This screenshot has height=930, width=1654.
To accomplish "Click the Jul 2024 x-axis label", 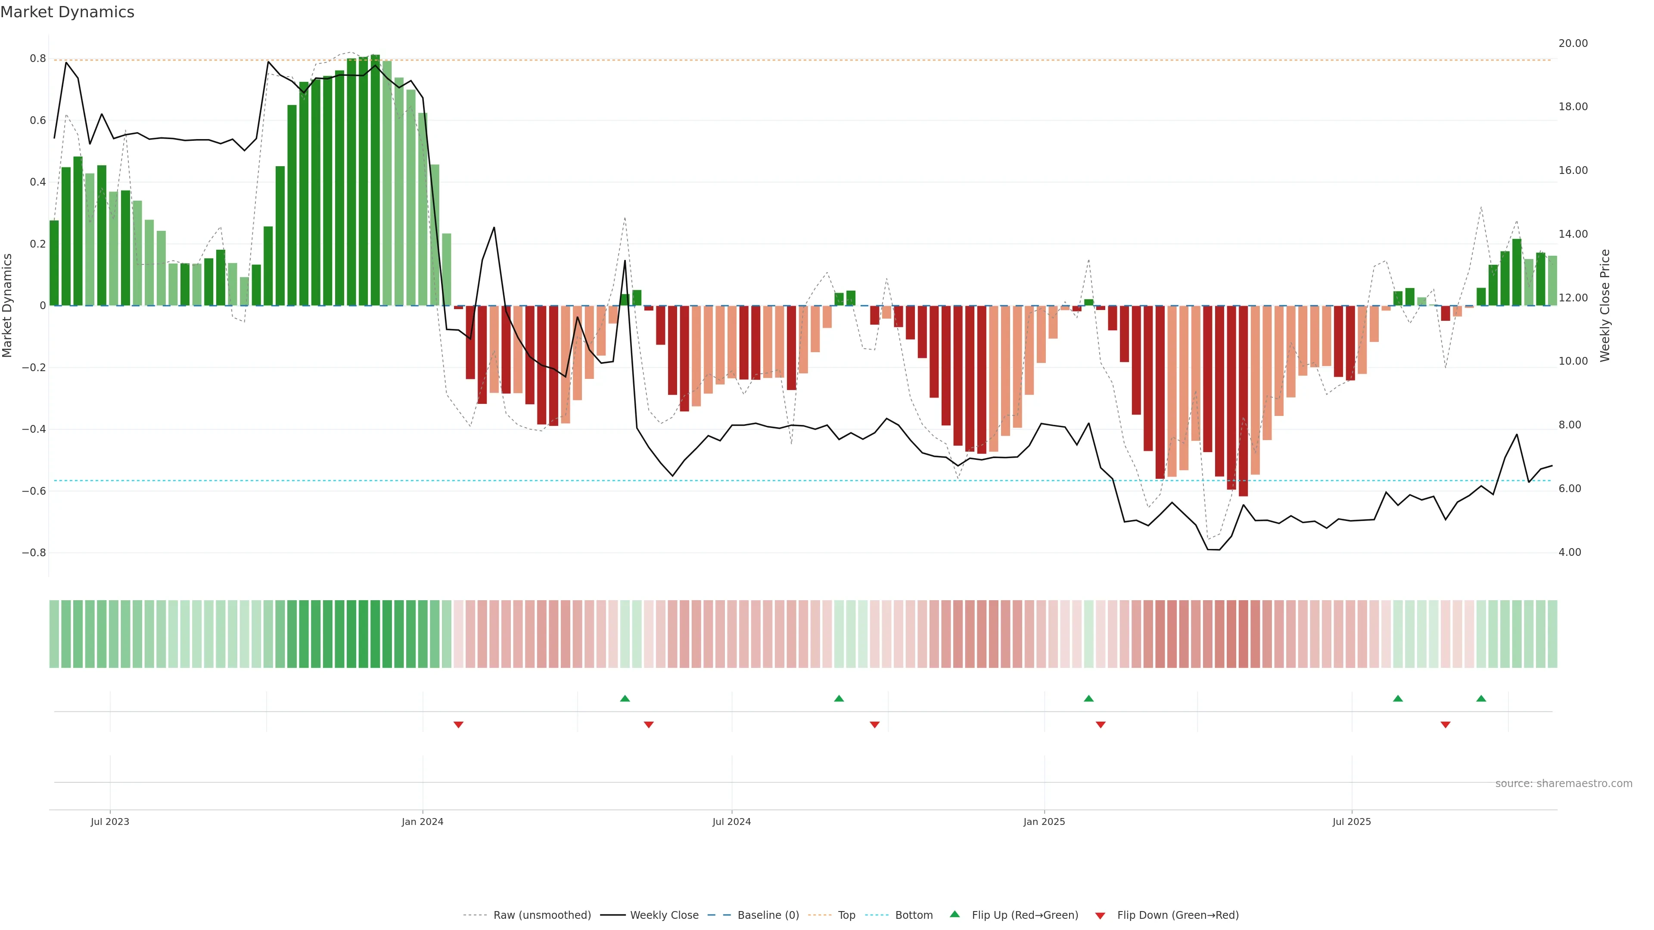I will tap(731, 821).
